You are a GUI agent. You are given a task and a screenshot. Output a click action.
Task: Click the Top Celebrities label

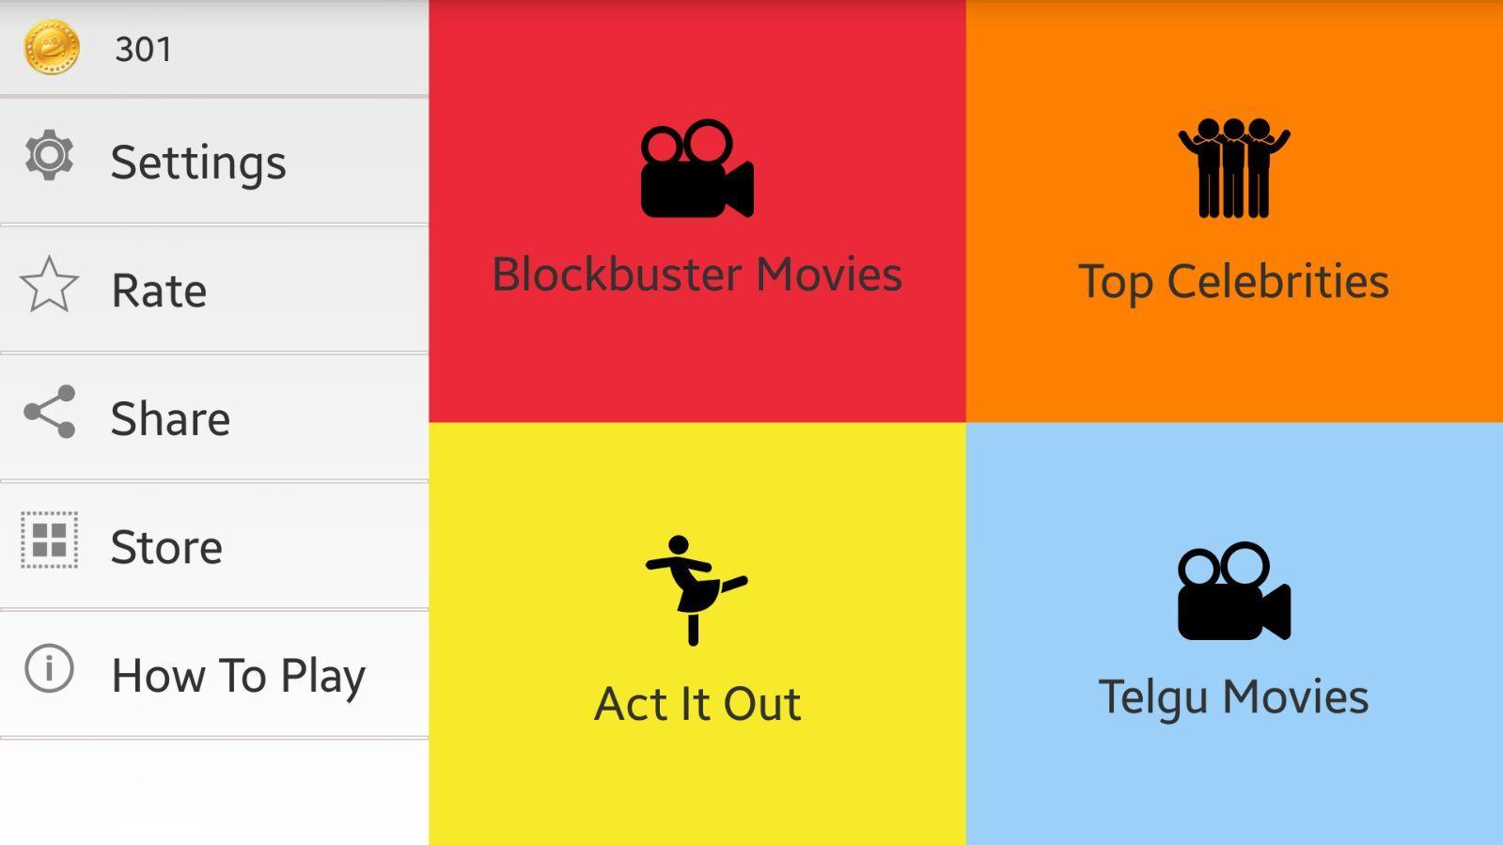[x=1233, y=282]
